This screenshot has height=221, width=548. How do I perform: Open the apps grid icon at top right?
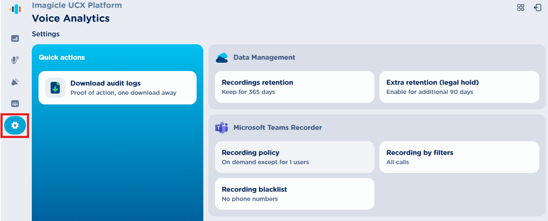point(521,8)
